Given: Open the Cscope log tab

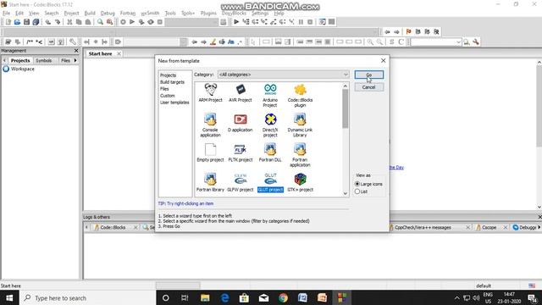Looking at the screenshot, I should (489, 227).
